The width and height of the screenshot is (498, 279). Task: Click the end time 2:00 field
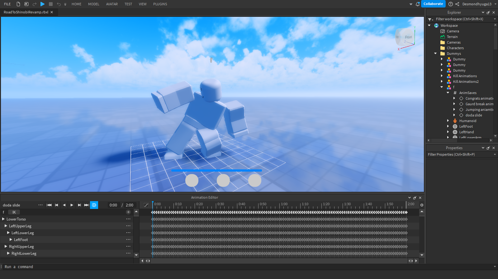coord(130,205)
